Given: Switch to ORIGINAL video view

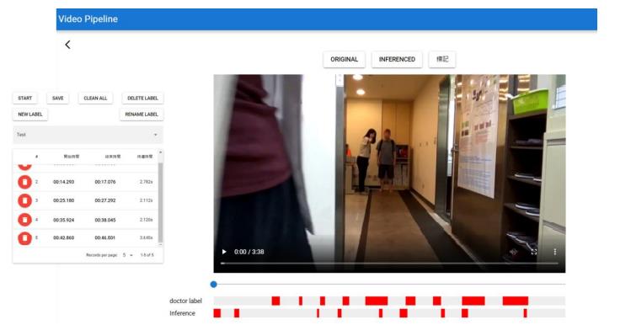Looking at the screenshot, I should pyautogui.click(x=344, y=59).
